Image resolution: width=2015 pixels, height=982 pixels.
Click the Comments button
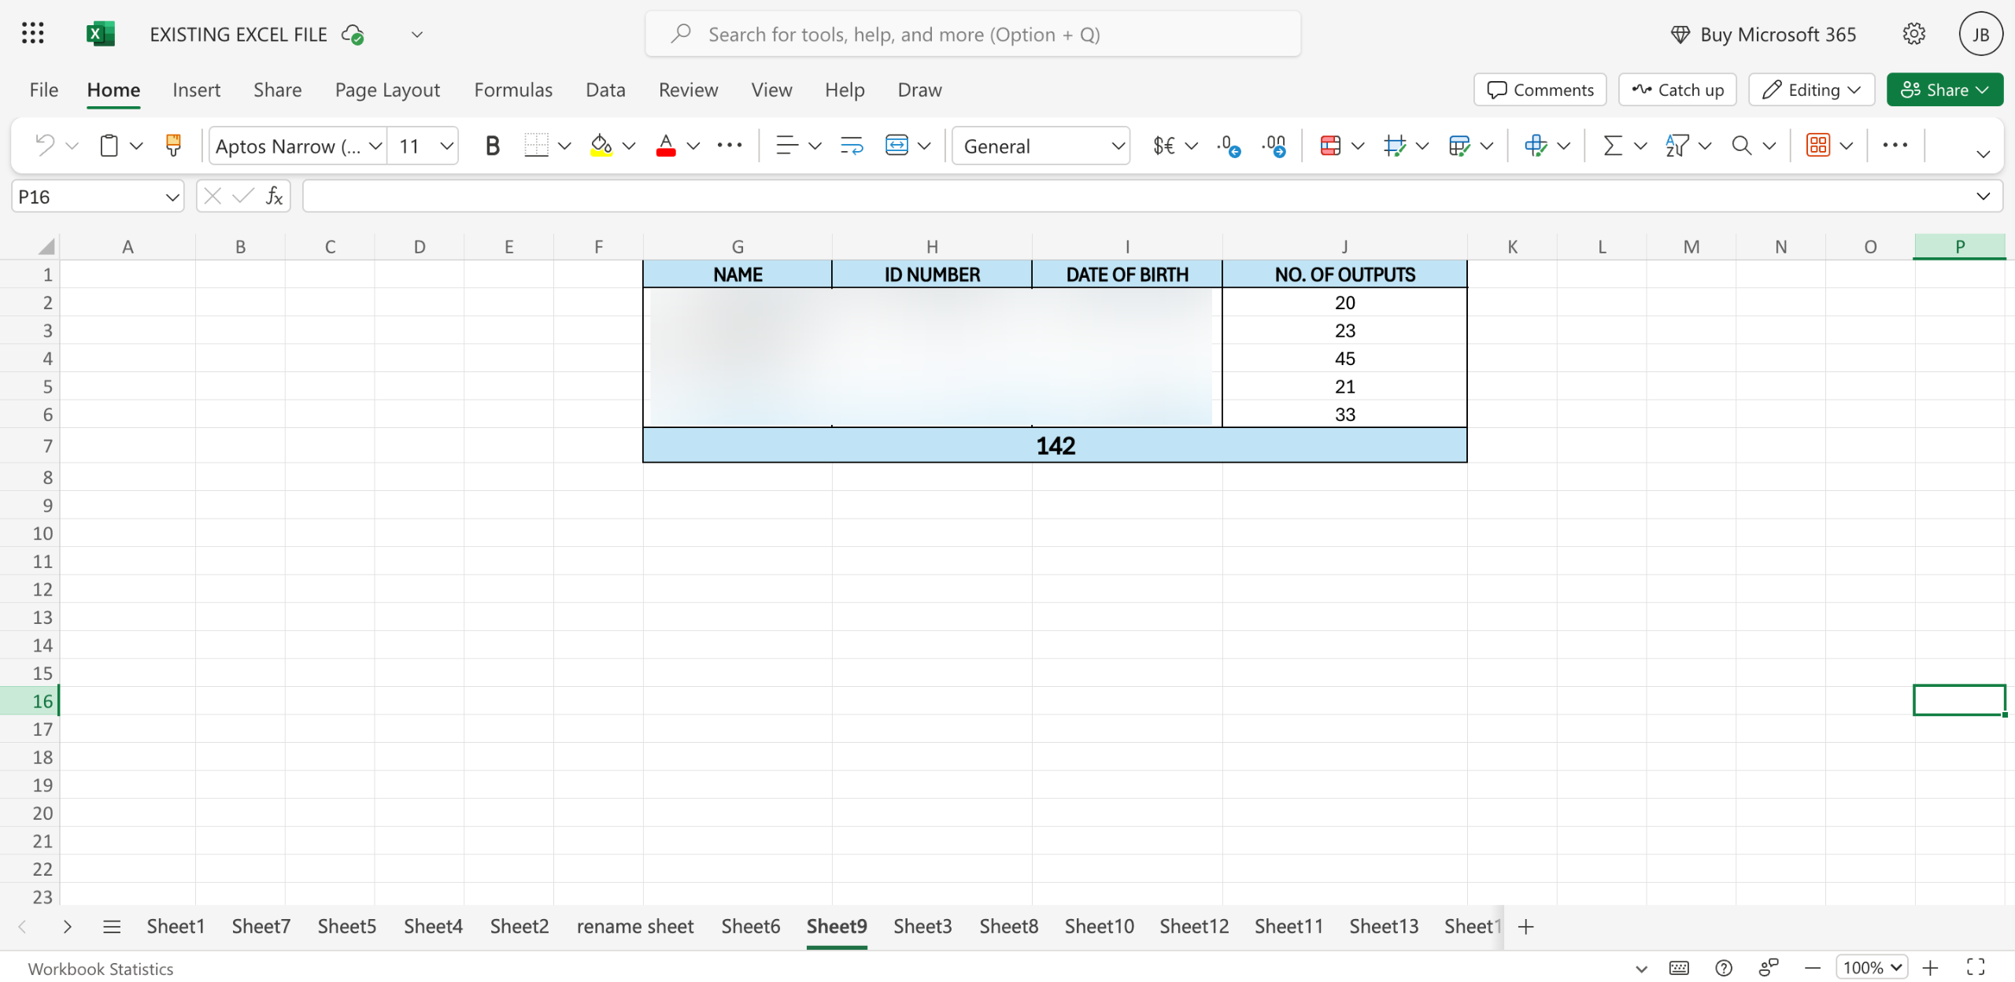click(x=1540, y=90)
